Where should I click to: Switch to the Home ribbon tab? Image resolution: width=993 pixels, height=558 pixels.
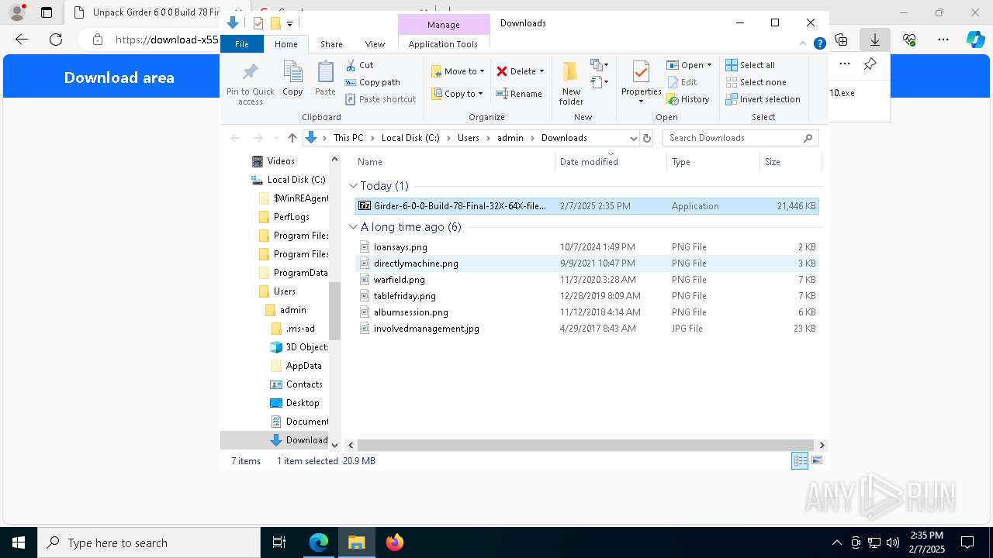point(285,44)
